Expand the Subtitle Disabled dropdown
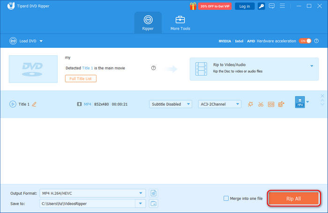 (171, 104)
